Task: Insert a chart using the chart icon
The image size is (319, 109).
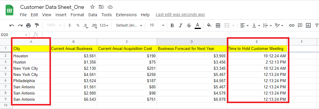Action: pos(308,25)
